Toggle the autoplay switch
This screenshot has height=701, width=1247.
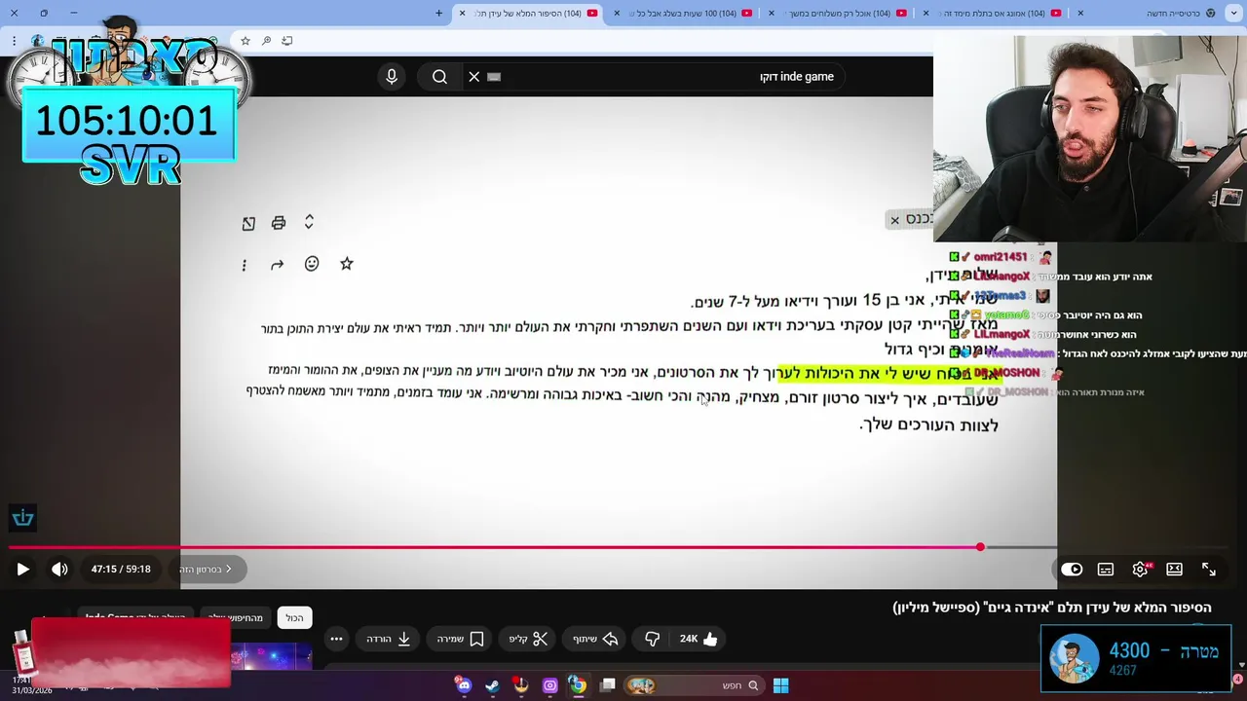1072,570
